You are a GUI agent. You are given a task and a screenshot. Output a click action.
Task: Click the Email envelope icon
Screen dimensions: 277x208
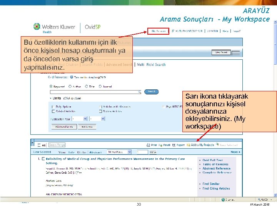click(x=160, y=145)
